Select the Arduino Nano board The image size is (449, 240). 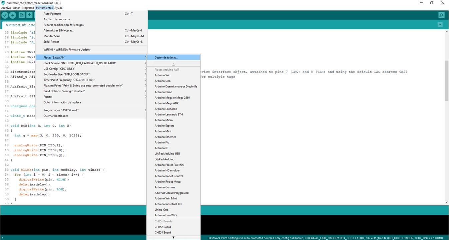pos(174,92)
